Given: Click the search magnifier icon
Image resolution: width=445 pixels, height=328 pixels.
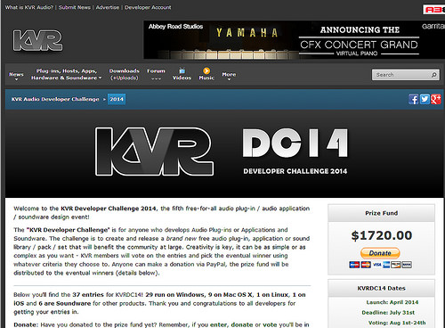Looking at the screenshot, I should coord(433,75).
